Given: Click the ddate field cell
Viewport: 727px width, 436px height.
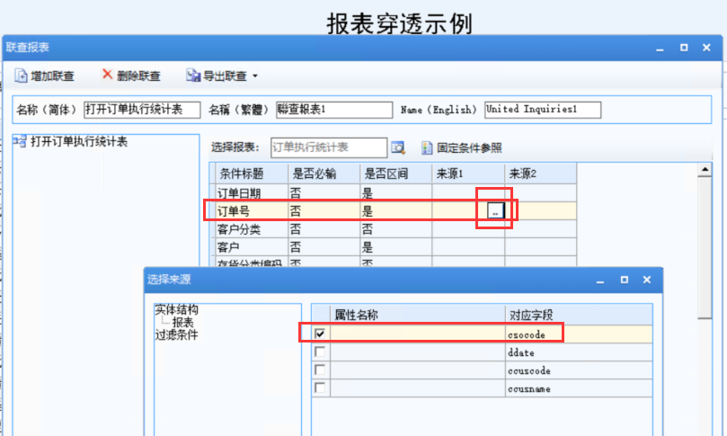Looking at the screenshot, I should pyautogui.click(x=579, y=352).
